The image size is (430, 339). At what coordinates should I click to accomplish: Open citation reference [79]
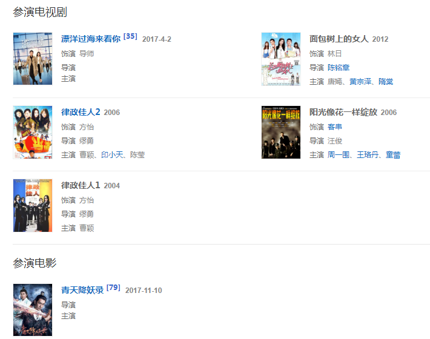[x=113, y=288]
